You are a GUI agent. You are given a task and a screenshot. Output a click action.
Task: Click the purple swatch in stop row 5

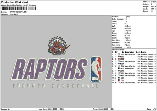point(119,64)
